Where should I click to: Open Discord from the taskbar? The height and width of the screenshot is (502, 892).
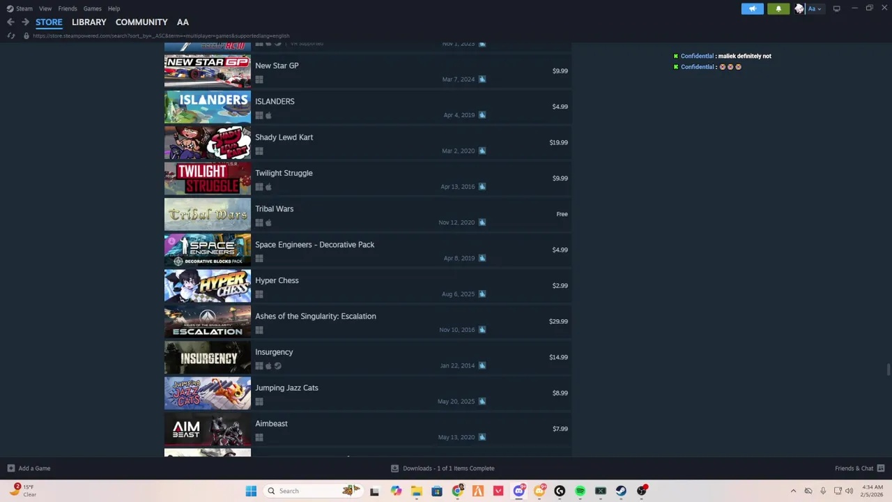tap(518, 491)
